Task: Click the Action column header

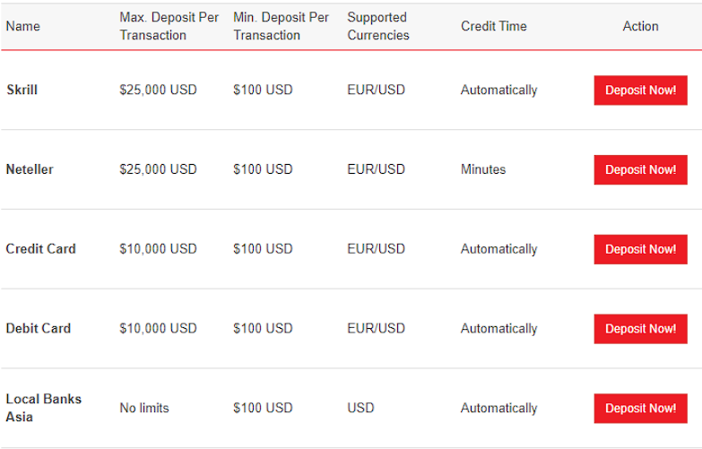Action: [641, 26]
